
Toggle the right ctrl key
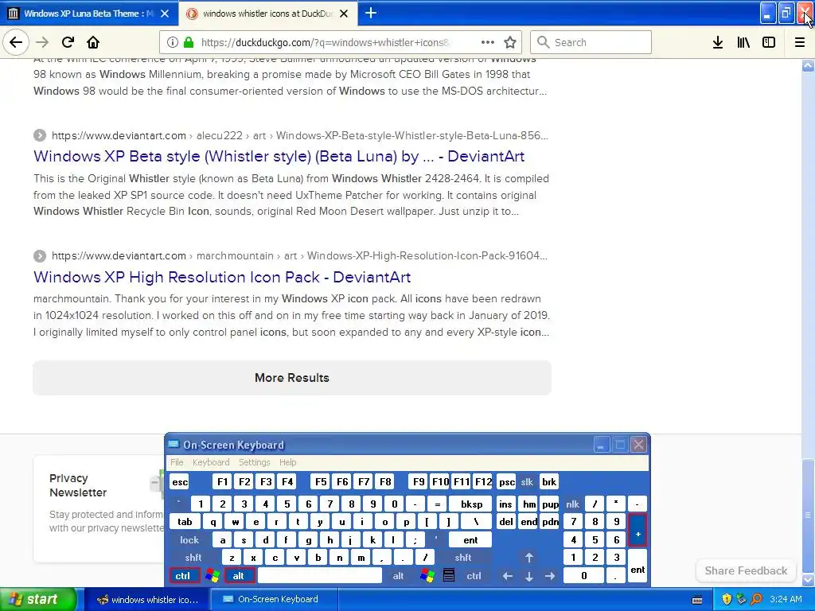tap(474, 576)
